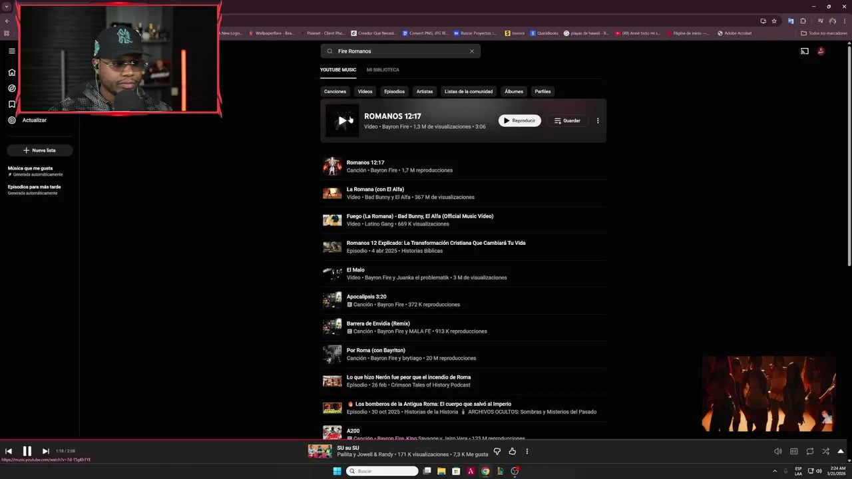Toggle repeat mode
Screen dimensions: 852x479
810,451
